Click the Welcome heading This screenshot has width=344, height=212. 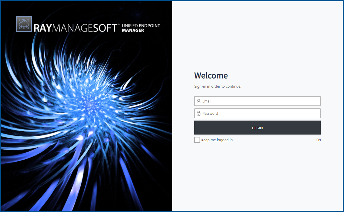point(211,75)
